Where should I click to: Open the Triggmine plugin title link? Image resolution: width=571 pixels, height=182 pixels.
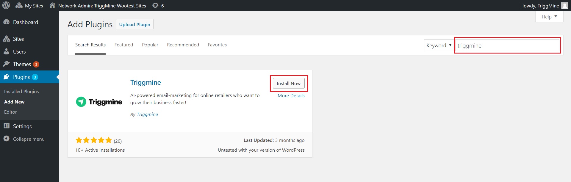click(x=146, y=82)
